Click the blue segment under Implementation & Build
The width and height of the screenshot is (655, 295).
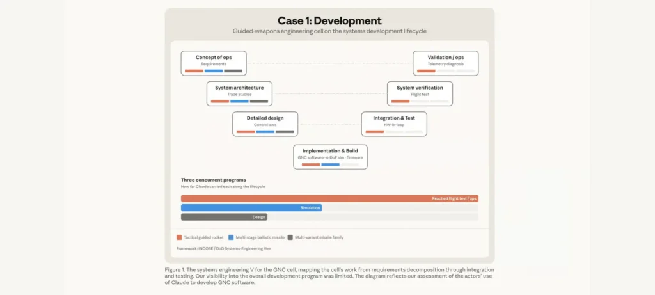pyautogui.click(x=331, y=164)
